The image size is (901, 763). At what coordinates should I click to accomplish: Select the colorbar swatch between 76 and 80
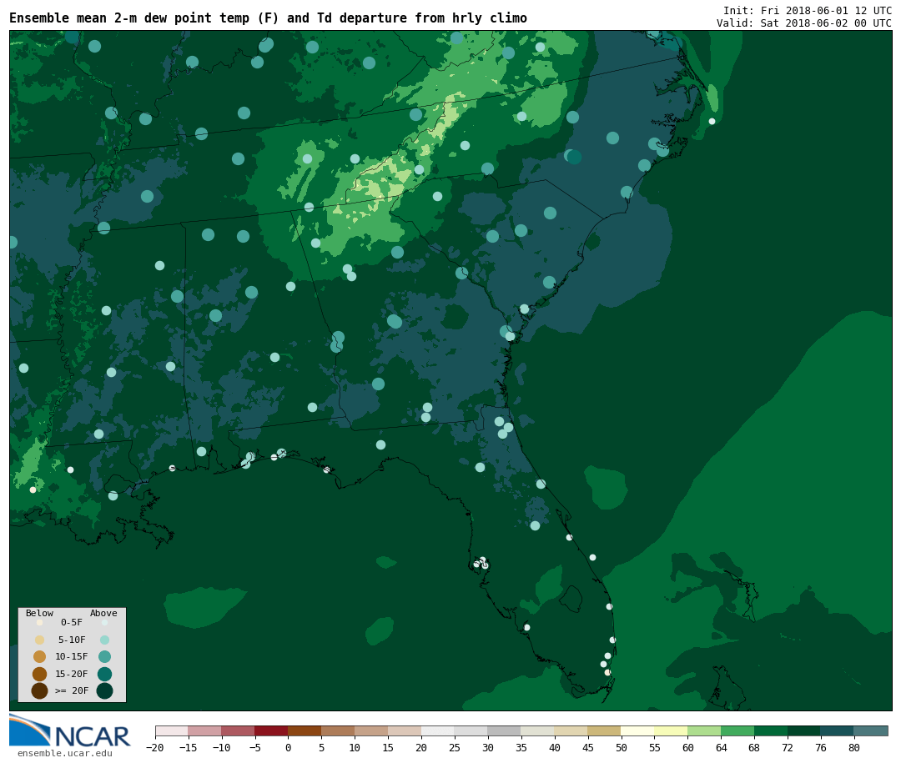point(837,731)
